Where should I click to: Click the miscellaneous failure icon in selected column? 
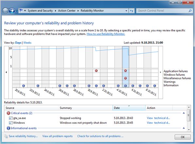pos(125,78)
